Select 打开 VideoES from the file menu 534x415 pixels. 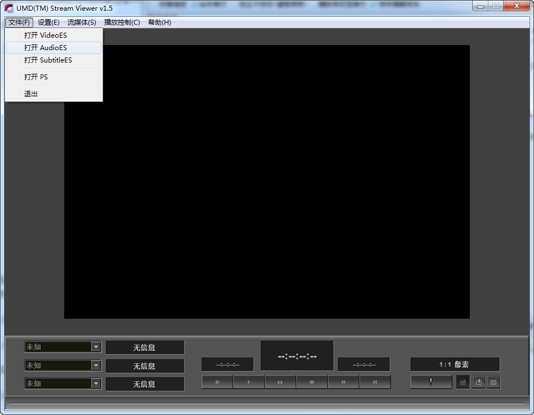(x=46, y=35)
